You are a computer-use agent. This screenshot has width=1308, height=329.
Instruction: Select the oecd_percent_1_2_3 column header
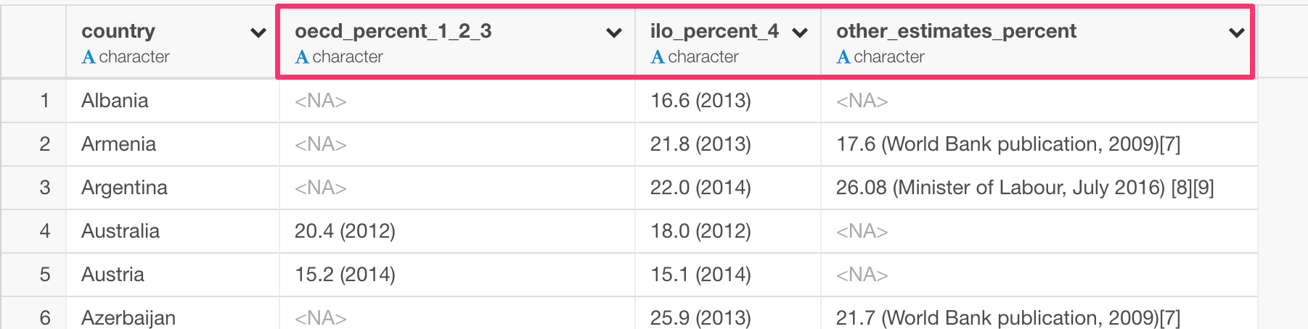pyautogui.click(x=457, y=42)
